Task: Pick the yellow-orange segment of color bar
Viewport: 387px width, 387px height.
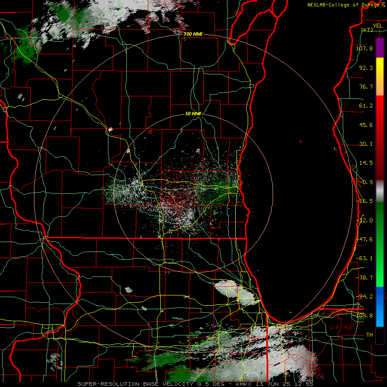Action: (380, 77)
